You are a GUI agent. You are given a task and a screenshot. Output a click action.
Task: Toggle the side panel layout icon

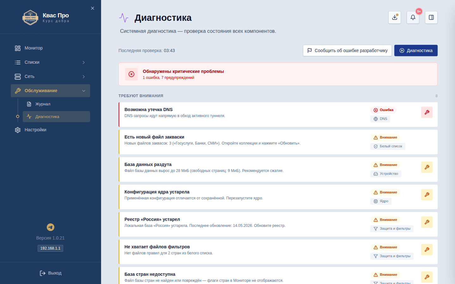click(x=431, y=17)
